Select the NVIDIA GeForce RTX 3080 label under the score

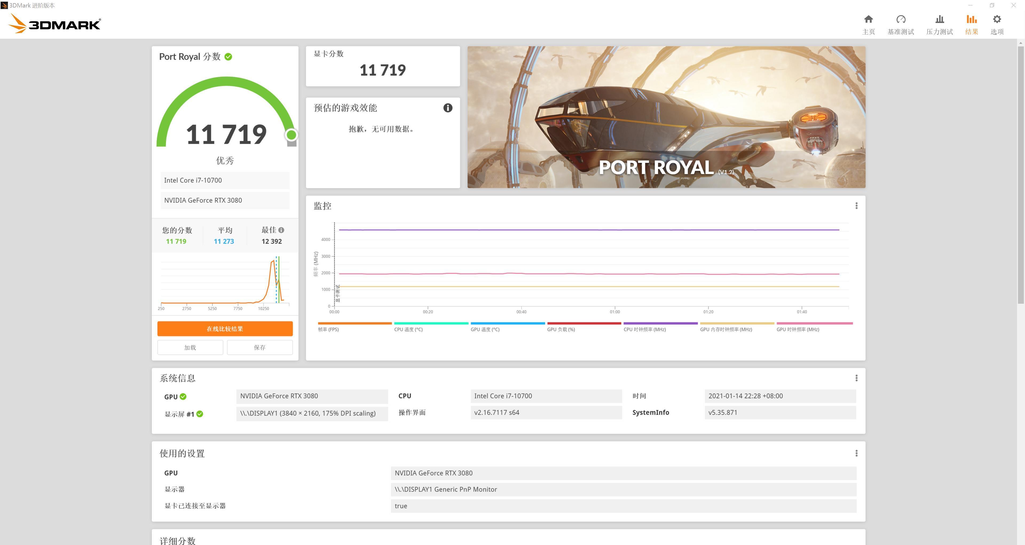tap(225, 200)
